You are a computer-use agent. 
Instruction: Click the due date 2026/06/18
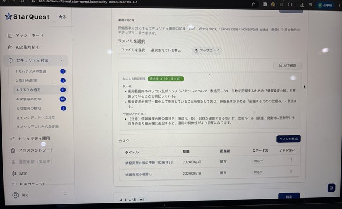(192, 173)
